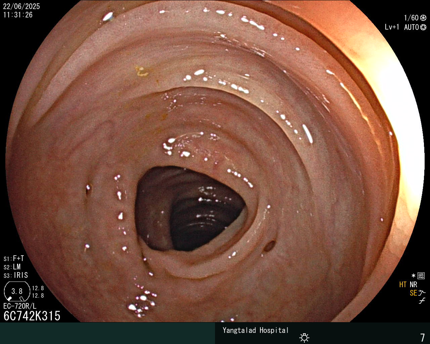Image resolution: width=430 pixels, height=344 pixels.
Task: Click the brightness sun icon in bottom bar
Action: 304,337
